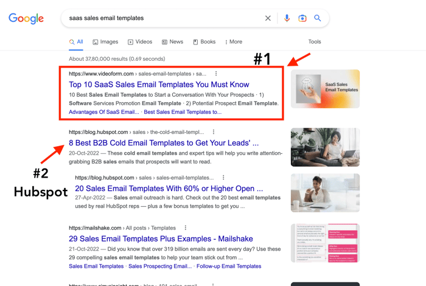Follow the Follow-up Email Templates sitelink
The height and width of the screenshot is (286, 426).
click(229, 266)
